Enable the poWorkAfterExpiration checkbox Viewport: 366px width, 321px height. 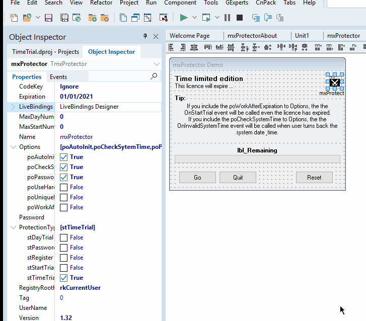[64, 207]
